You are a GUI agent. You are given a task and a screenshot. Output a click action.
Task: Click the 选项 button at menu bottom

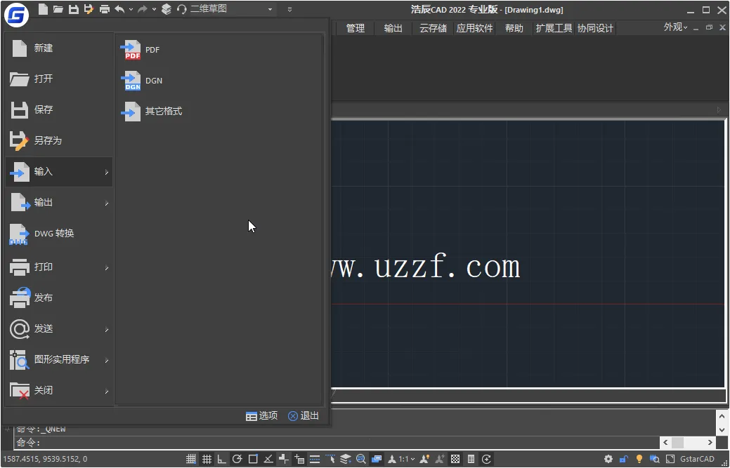261,415
